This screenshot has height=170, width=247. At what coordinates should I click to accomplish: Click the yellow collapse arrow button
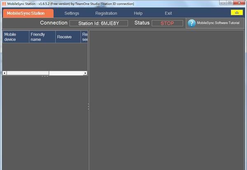click(x=237, y=12)
